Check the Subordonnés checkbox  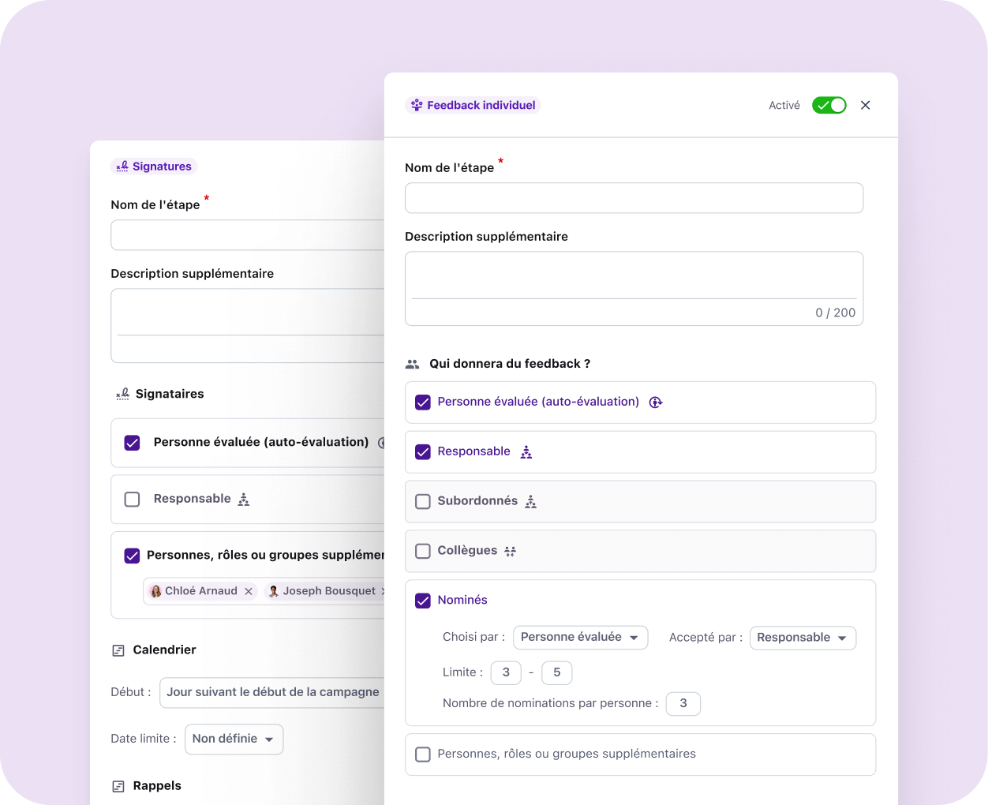pyautogui.click(x=423, y=502)
